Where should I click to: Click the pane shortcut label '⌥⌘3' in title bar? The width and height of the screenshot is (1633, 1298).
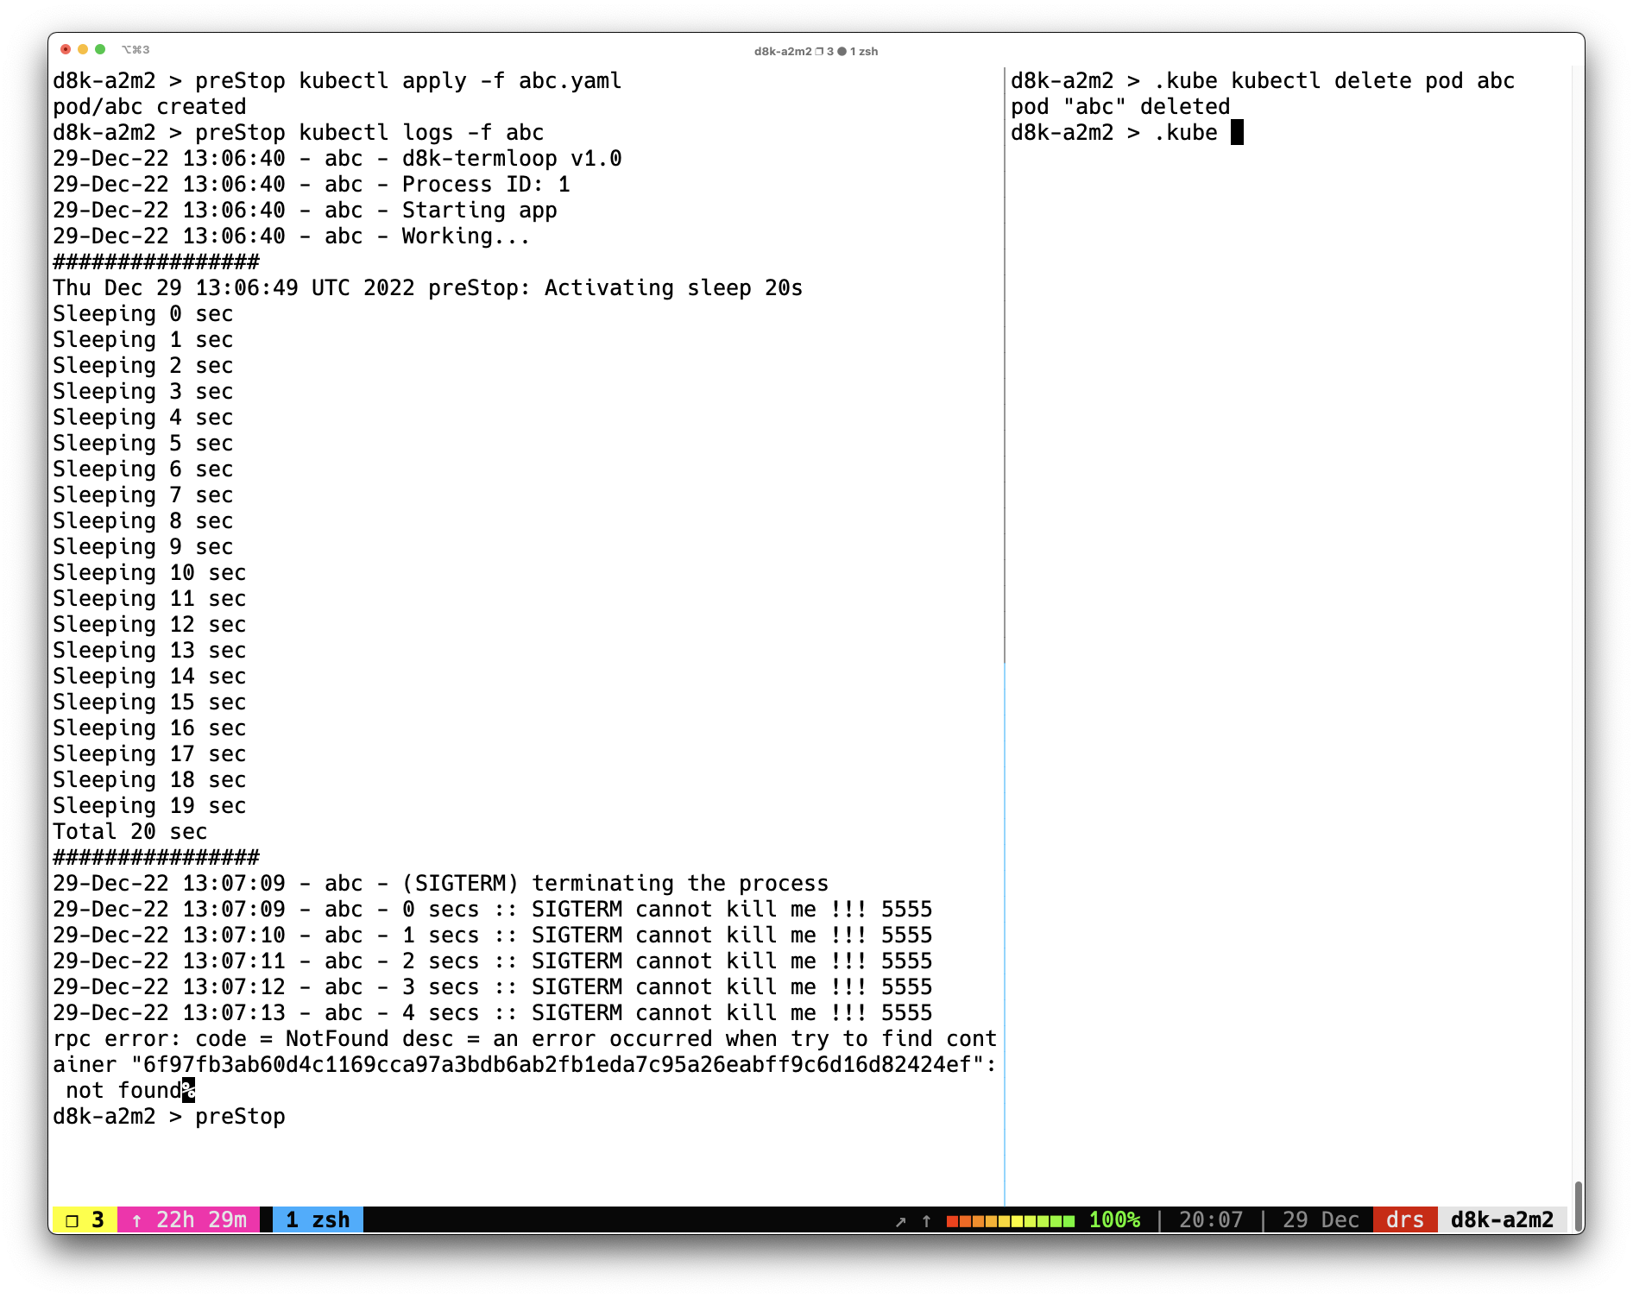(136, 49)
